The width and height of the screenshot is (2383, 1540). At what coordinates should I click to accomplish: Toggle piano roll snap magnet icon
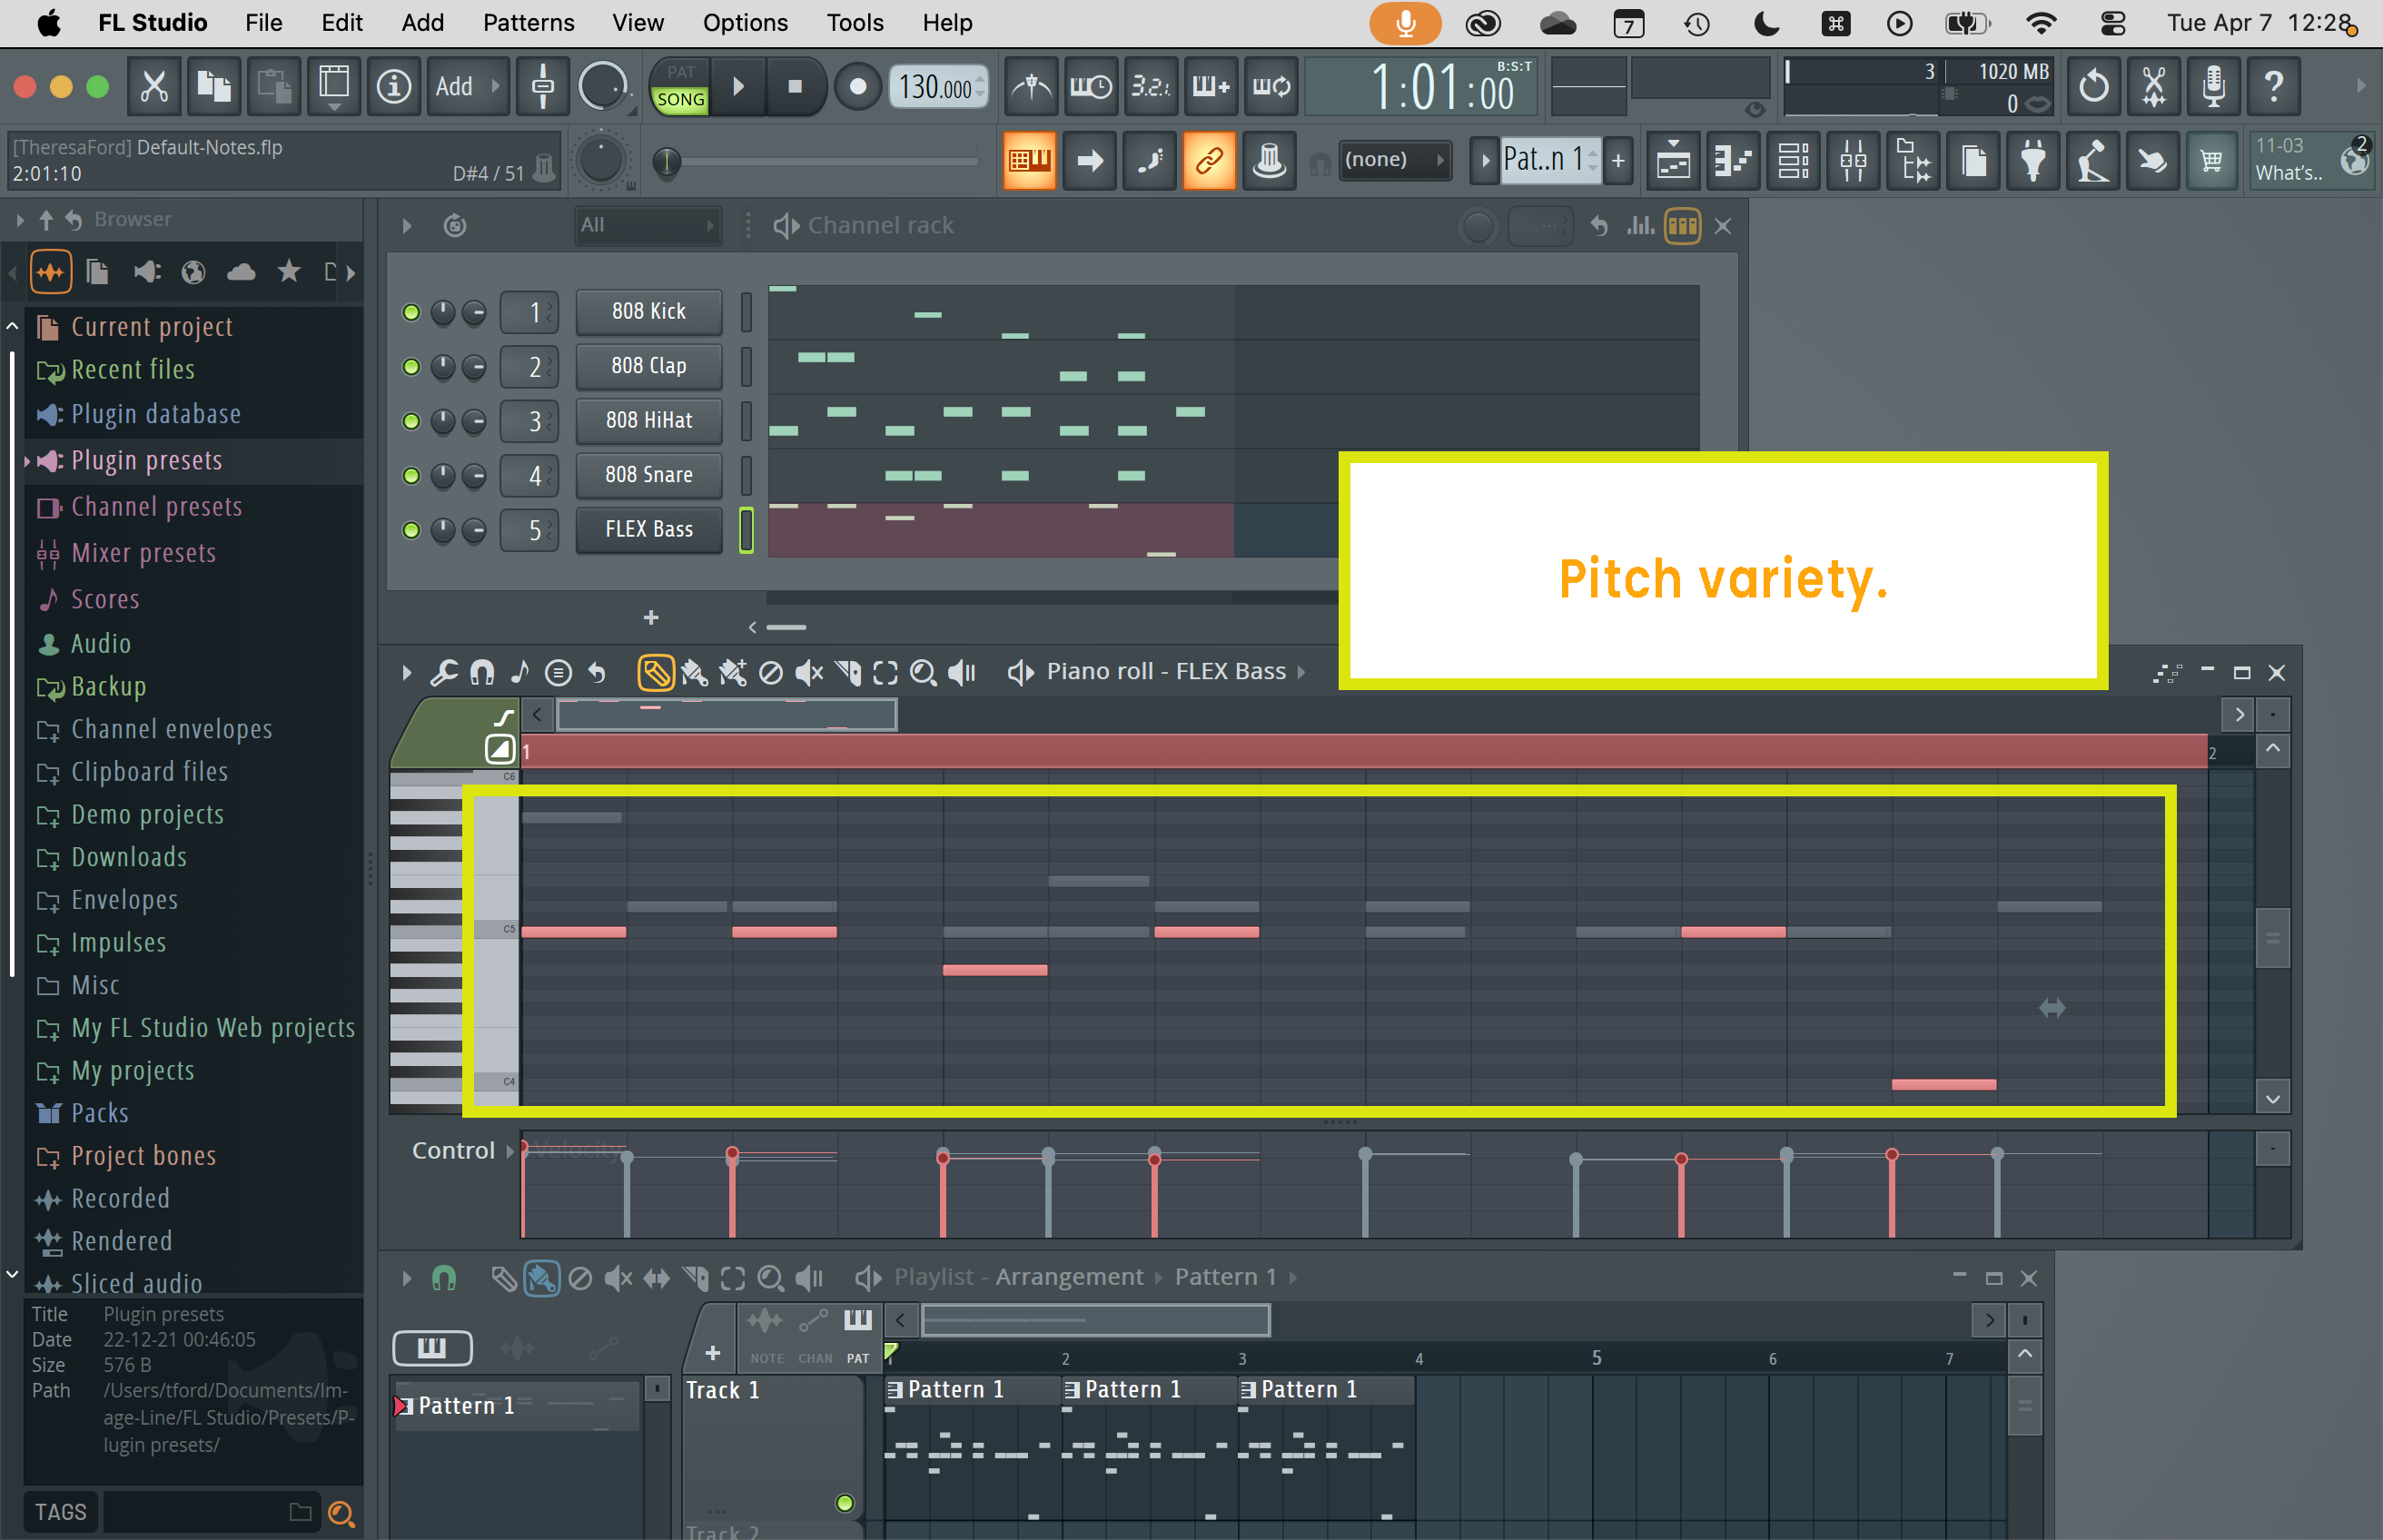point(482,673)
